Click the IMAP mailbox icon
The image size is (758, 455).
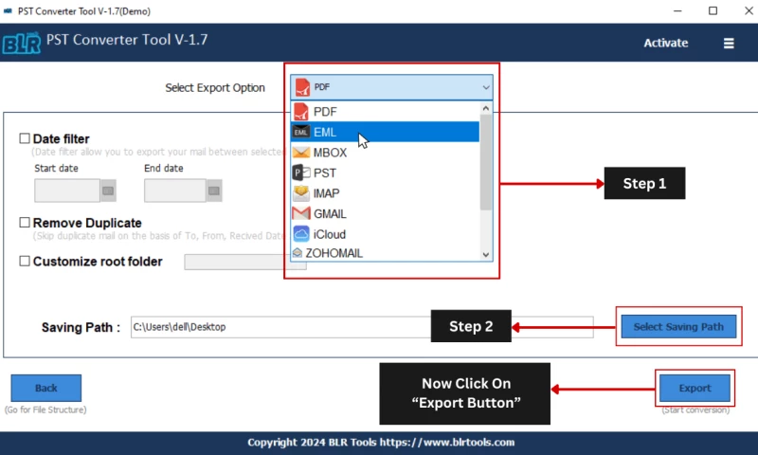[x=300, y=193]
